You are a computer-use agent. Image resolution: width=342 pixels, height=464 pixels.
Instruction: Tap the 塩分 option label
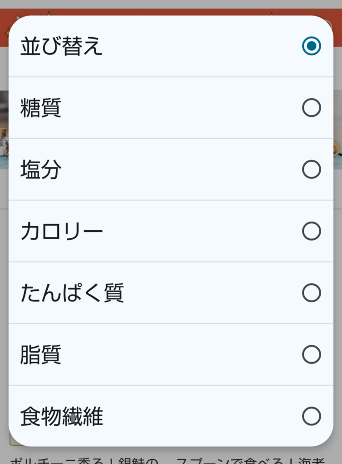pyautogui.click(x=41, y=170)
